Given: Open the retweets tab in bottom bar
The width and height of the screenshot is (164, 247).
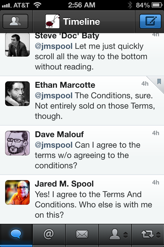Looking at the screenshot, I should 147,234.
